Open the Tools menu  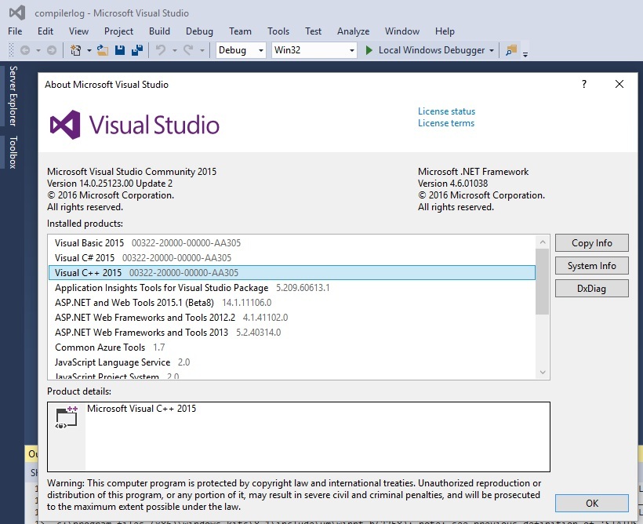point(278,31)
